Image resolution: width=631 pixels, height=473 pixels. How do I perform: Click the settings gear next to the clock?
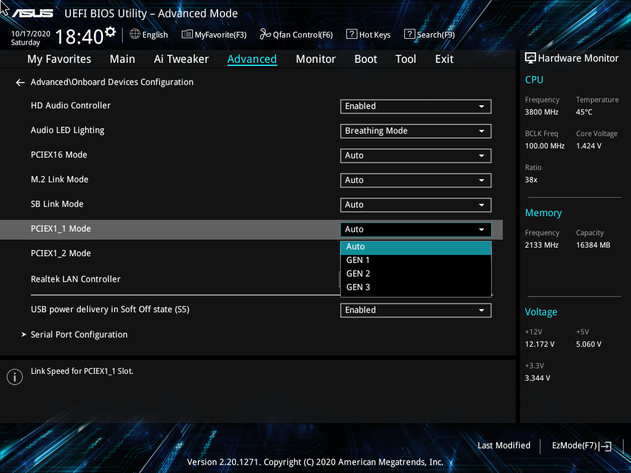[110, 32]
